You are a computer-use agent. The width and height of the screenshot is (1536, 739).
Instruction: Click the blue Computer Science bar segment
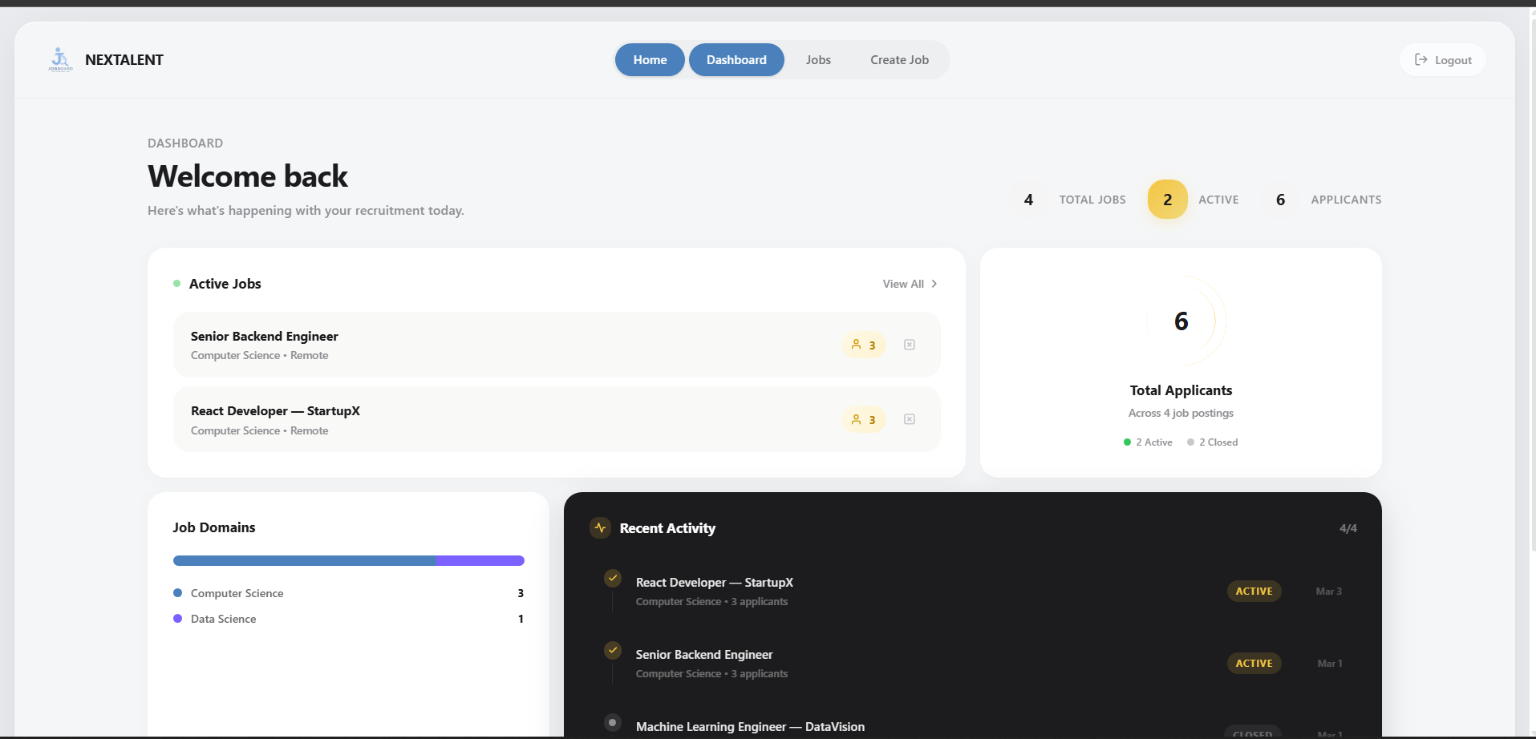pyautogui.click(x=303, y=560)
